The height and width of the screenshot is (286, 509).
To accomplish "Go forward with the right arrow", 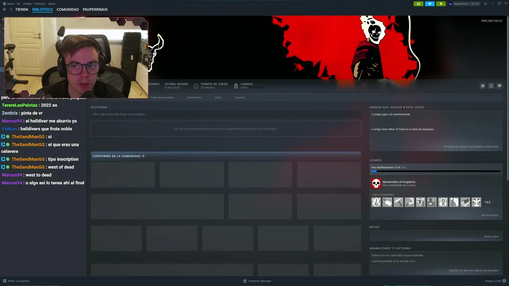I will click(11, 9).
